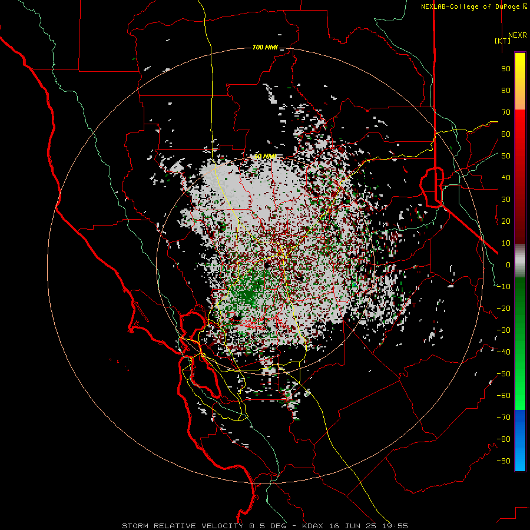Click the blue segment of the velocity color bar
530x530 pixels.
click(520, 440)
